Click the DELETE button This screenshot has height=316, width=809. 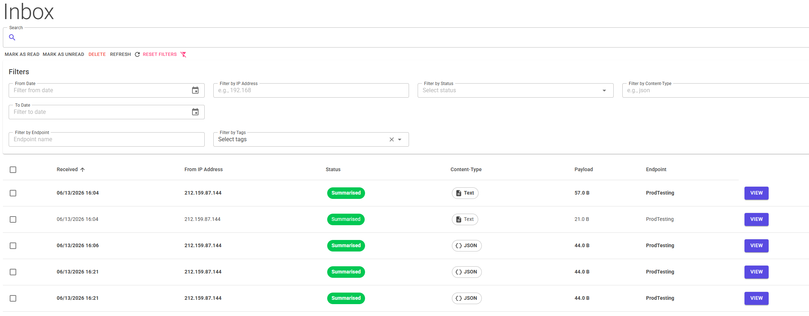97,54
